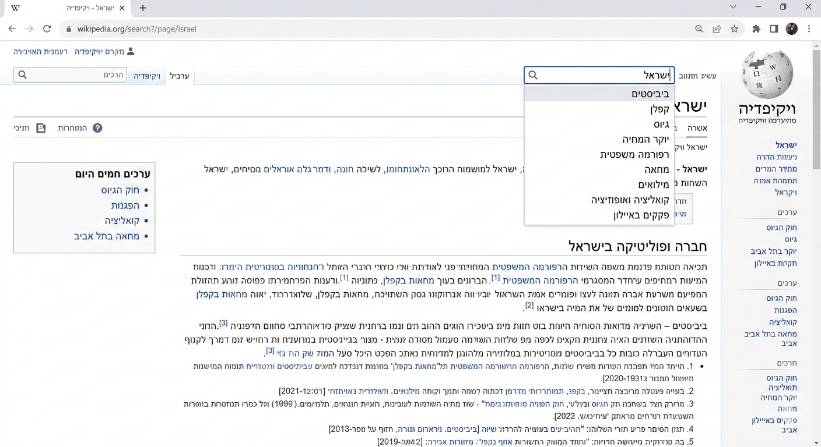Screen dimensions: 821x447
Task: Click inside the ישראל search input field
Action: tap(599, 75)
